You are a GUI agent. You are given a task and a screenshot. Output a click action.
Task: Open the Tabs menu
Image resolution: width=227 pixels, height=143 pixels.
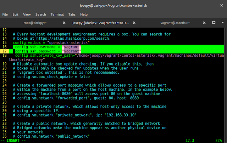[72, 15]
